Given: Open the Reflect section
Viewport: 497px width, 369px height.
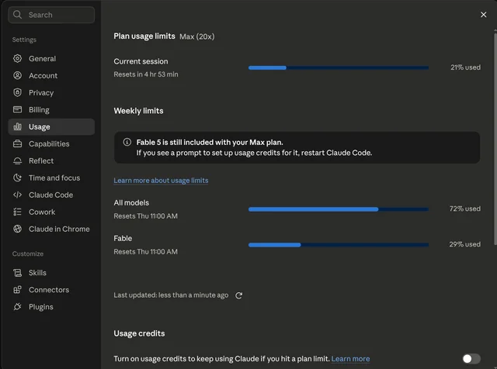Looking at the screenshot, I should pyautogui.click(x=51, y=160).
